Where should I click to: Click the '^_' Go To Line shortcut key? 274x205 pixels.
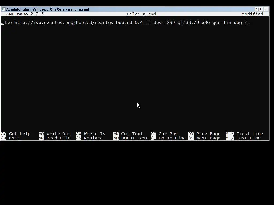(x=153, y=138)
